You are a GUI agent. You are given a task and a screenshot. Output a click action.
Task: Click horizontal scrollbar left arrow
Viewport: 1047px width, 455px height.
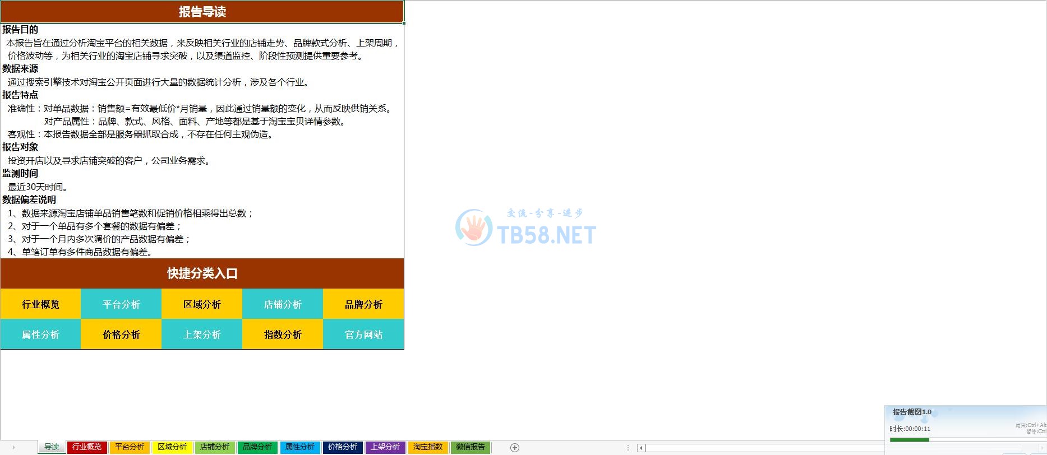(640, 448)
